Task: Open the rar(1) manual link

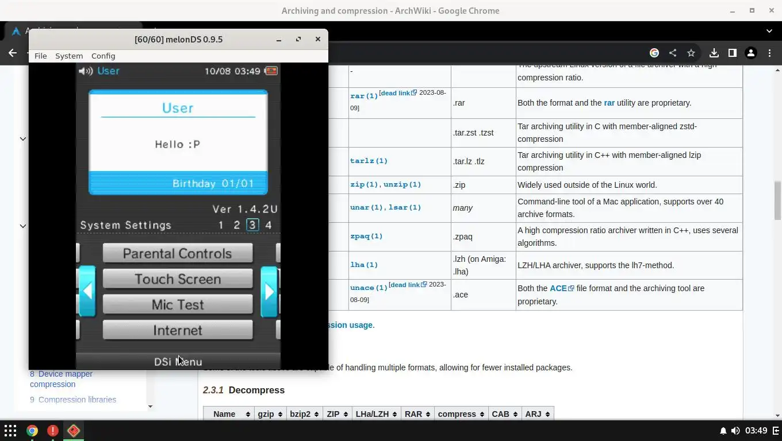Action: 364,96
